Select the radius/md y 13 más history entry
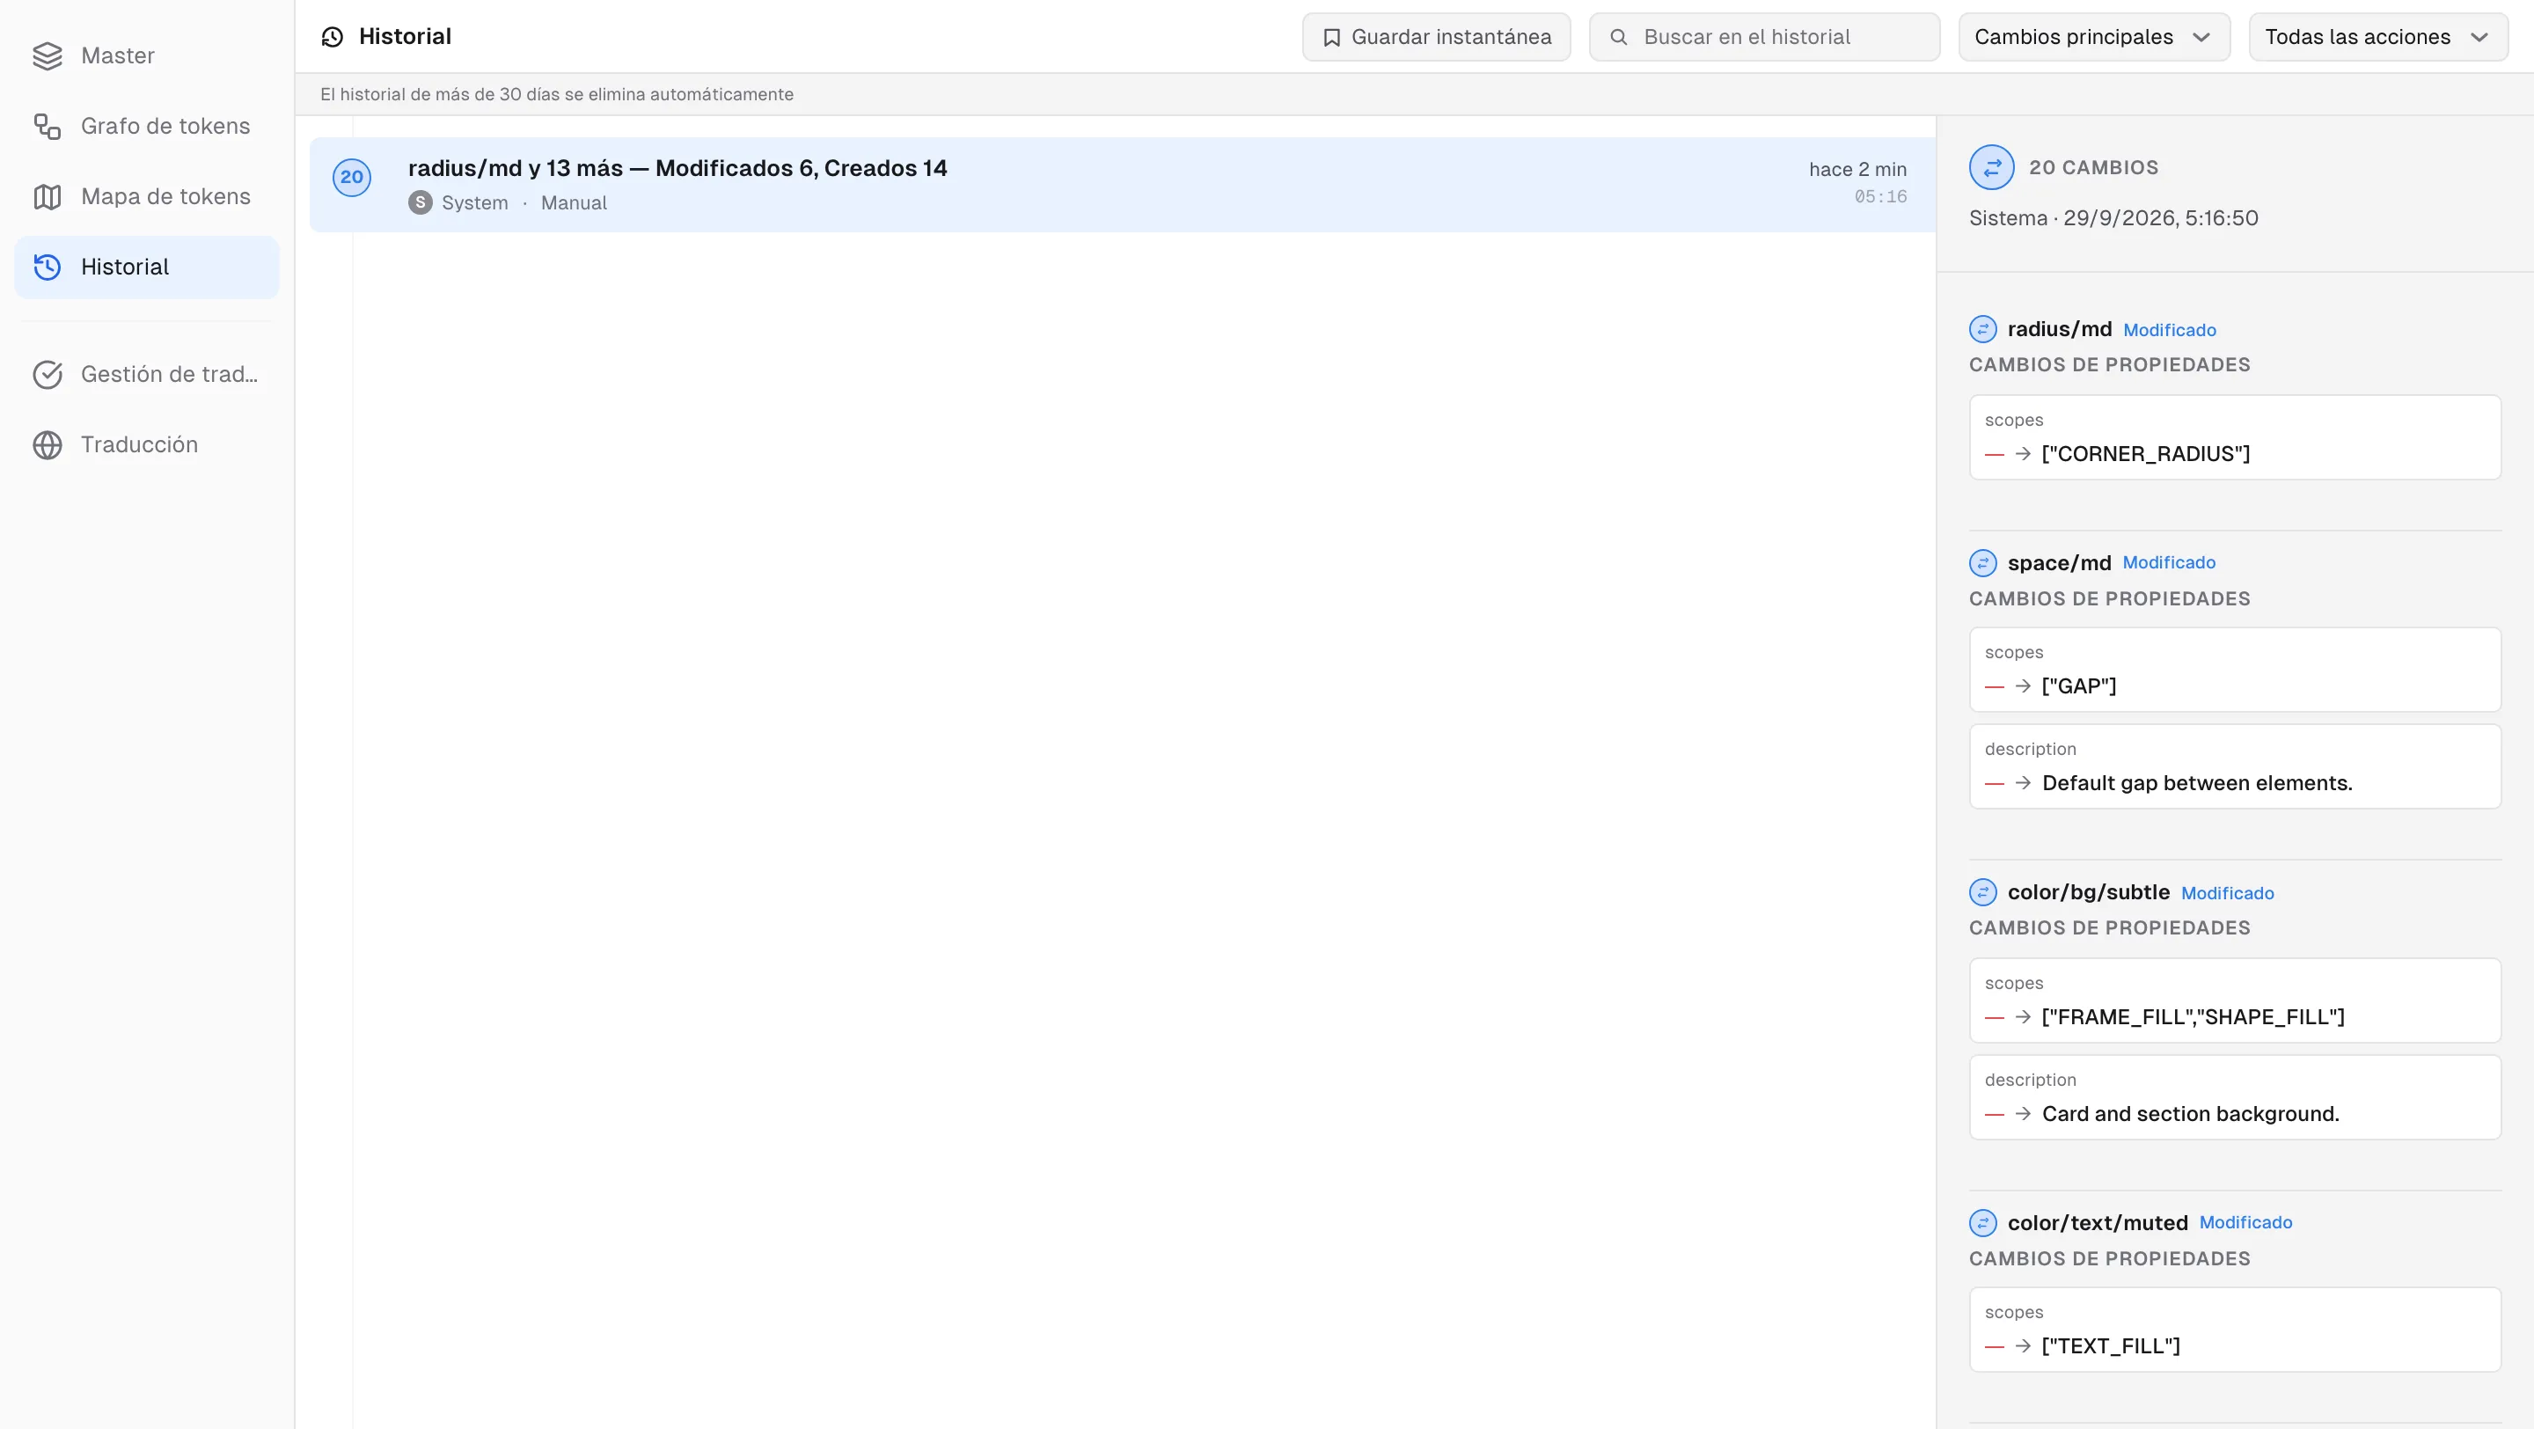The height and width of the screenshot is (1429, 2534). 1122,185
